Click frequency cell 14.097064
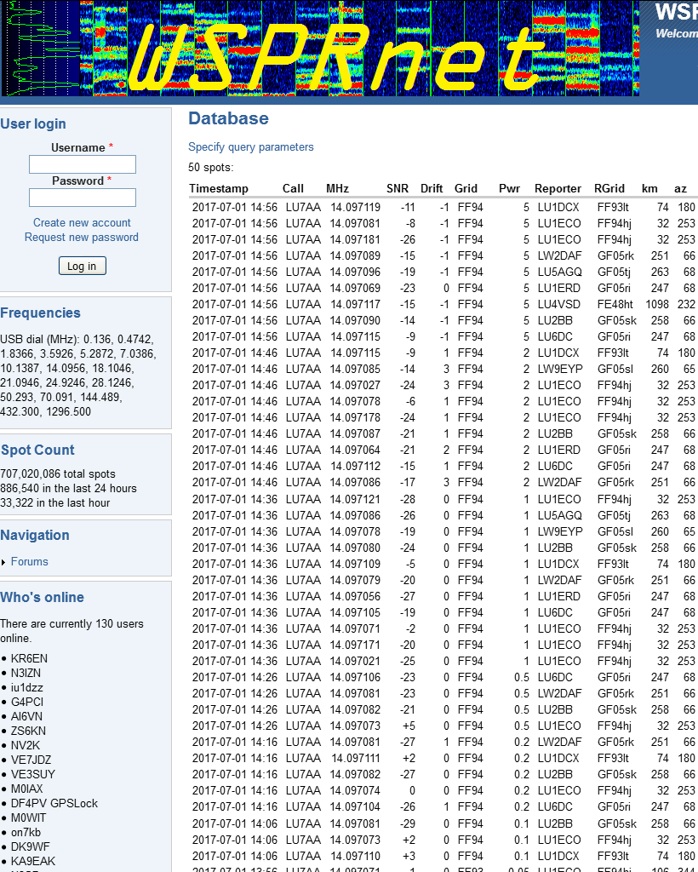The image size is (698, 872). pyautogui.click(x=356, y=450)
